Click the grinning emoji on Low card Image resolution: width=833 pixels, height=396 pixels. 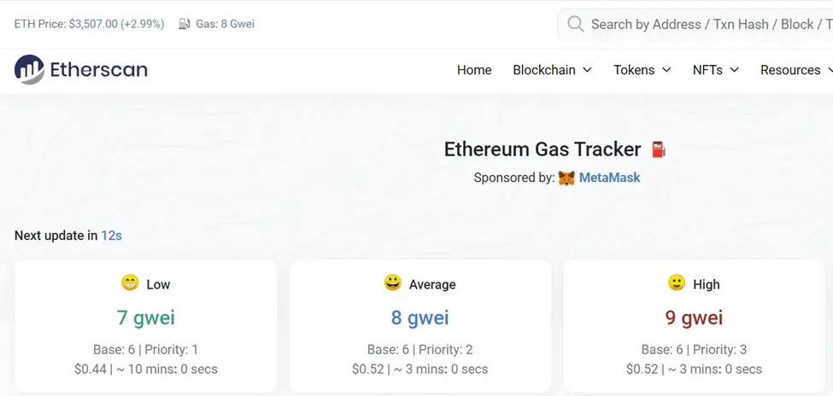[130, 283]
